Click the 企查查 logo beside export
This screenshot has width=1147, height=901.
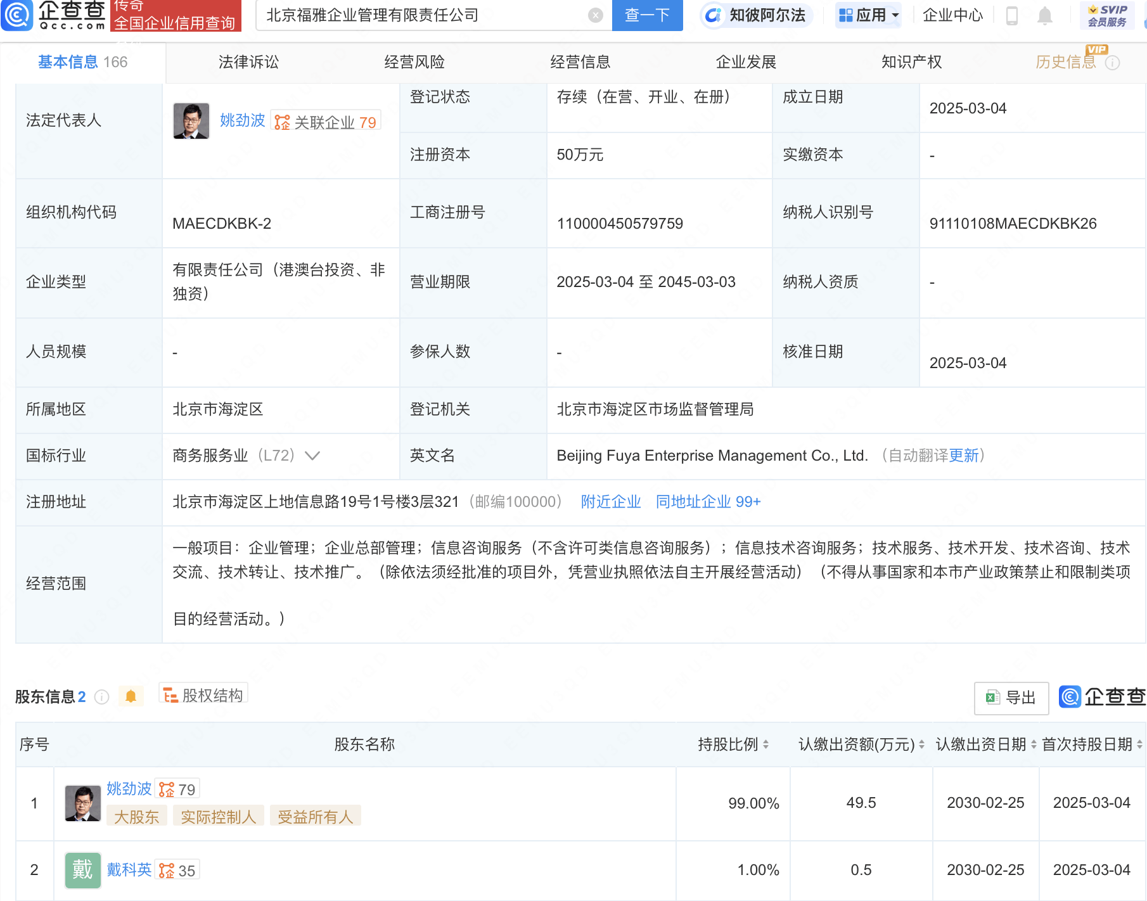(1102, 697)
